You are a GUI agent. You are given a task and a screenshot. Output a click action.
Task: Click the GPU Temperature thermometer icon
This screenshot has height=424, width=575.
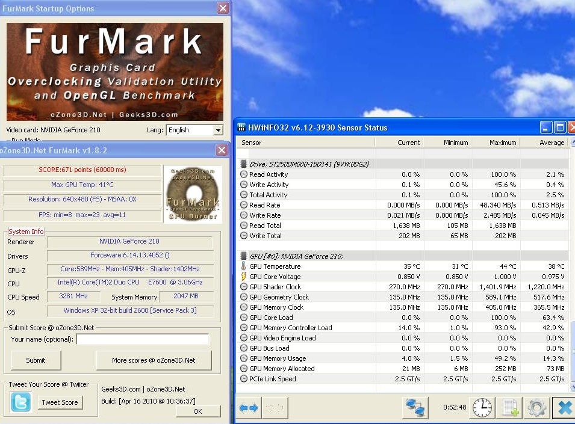(243, 266)
